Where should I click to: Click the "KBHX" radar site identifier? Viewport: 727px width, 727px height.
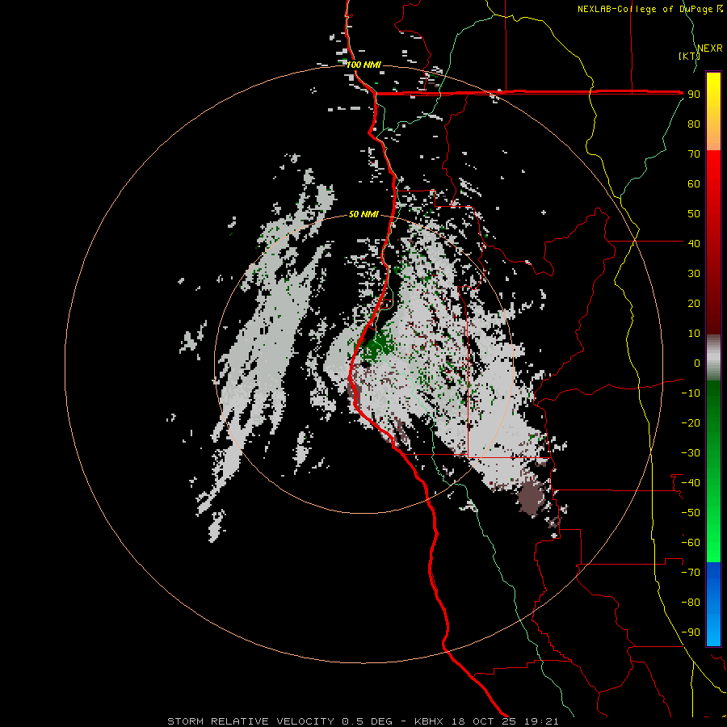point(429,721)
